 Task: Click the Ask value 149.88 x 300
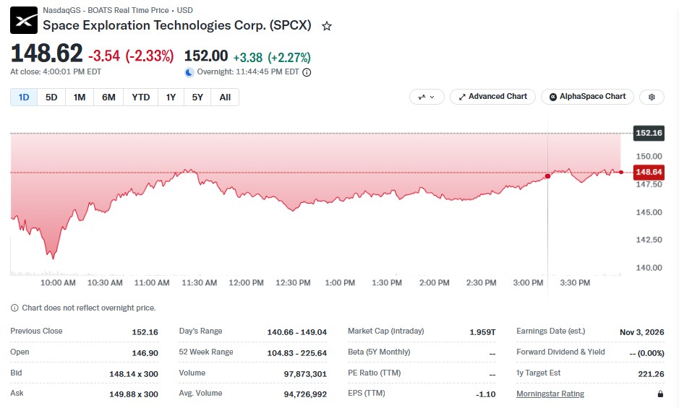point(134,394)
